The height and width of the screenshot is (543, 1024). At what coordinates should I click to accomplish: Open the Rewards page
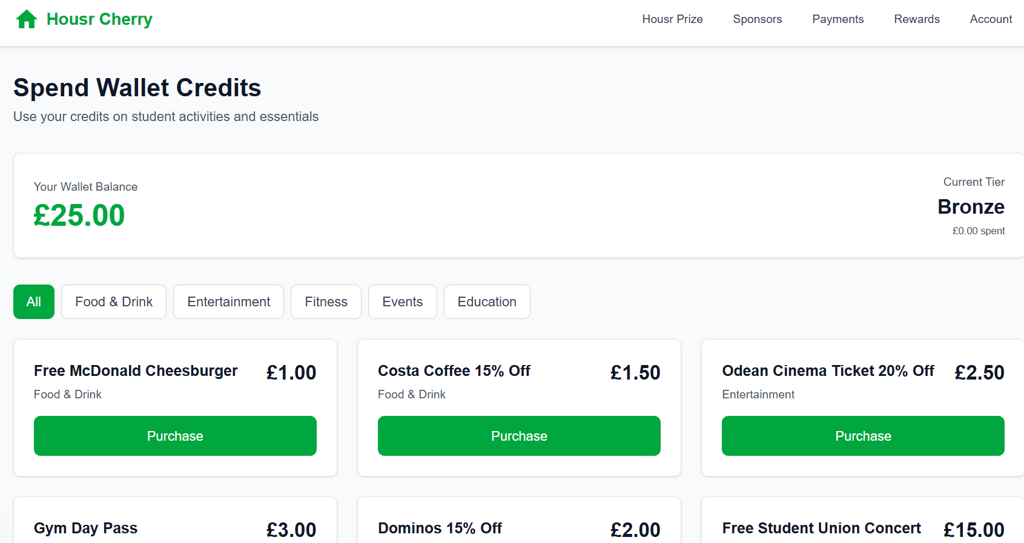[x=916, y=19]
